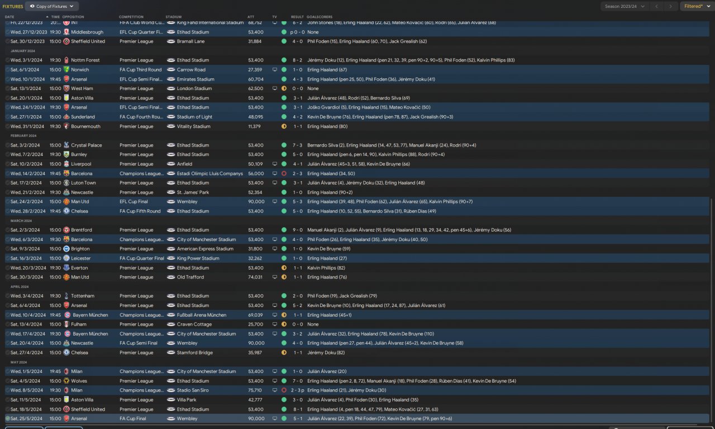Open Sunderland via its club badge
715x429 pixels.
coord(66,117)
